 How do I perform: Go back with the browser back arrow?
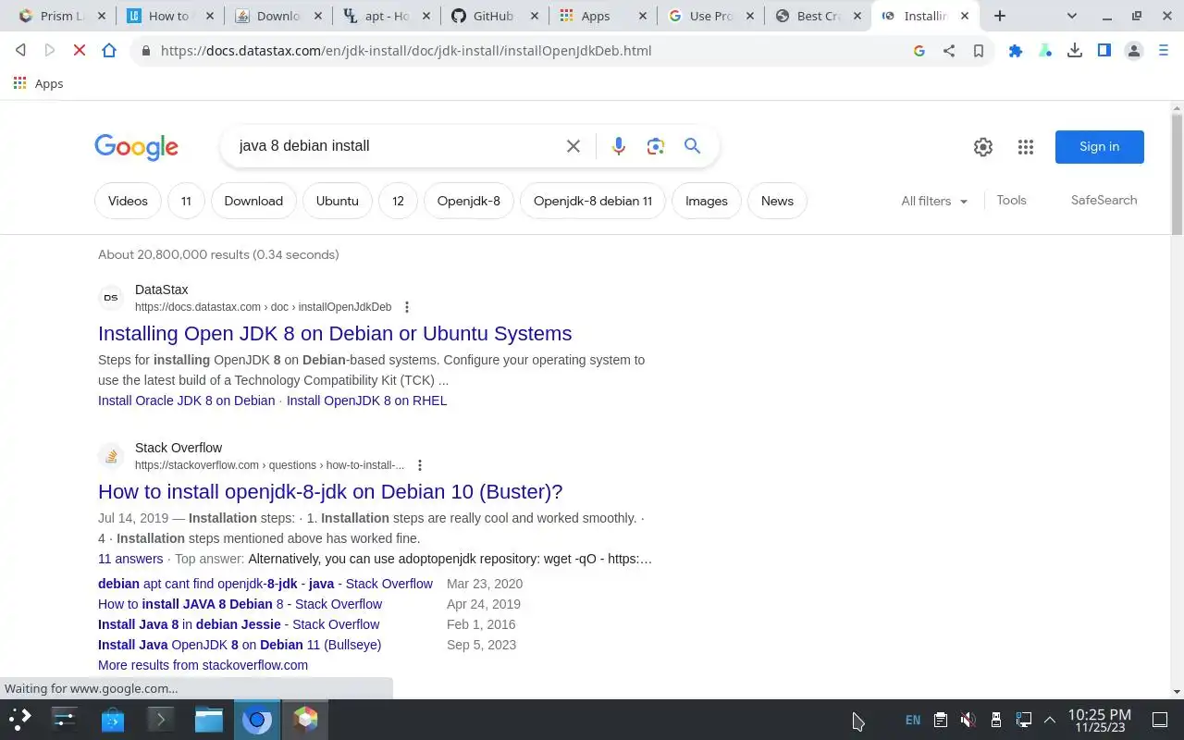point(20,51)
